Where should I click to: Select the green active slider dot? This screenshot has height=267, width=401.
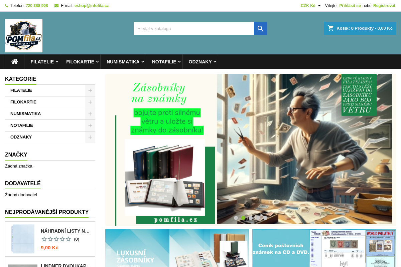pos(243,218)
